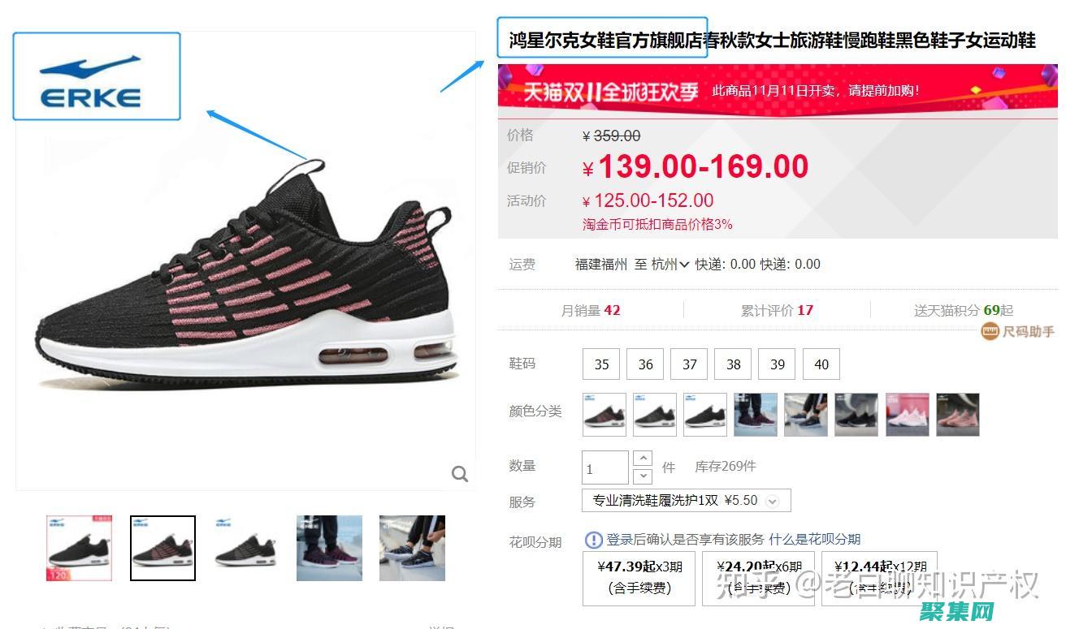Select shoe size 38
Image resolution: width=1066 pixels, height=629 pixels.
(x=733, y=364)
